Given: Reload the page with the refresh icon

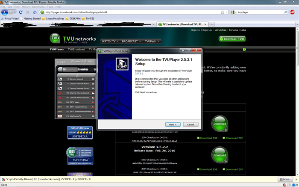Looking at the screenshot, I should [21, 12].
